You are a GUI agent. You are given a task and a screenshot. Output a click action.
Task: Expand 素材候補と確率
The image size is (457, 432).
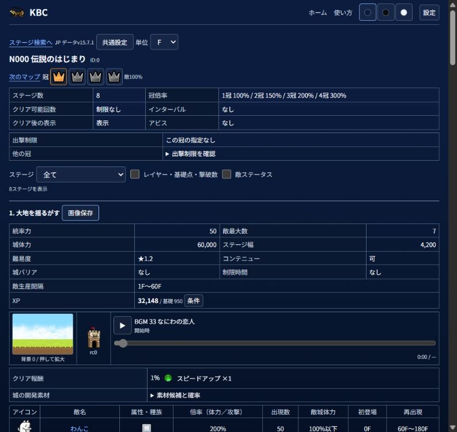click(175, 395)
